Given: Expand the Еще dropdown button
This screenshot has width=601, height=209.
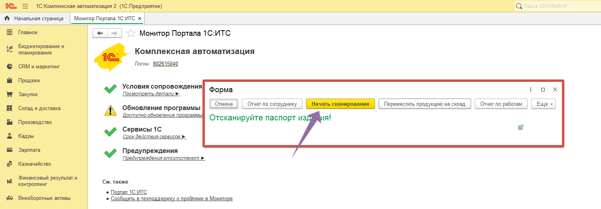Looking at the screenshot, I should [543, 104].
